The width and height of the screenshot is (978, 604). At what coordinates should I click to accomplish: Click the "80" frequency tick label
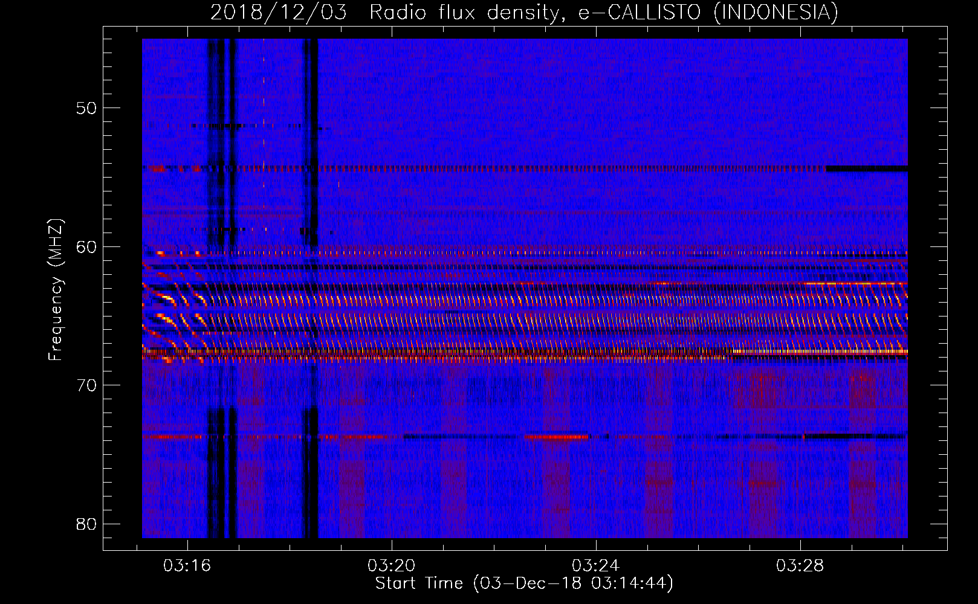[x=86, y=524]
